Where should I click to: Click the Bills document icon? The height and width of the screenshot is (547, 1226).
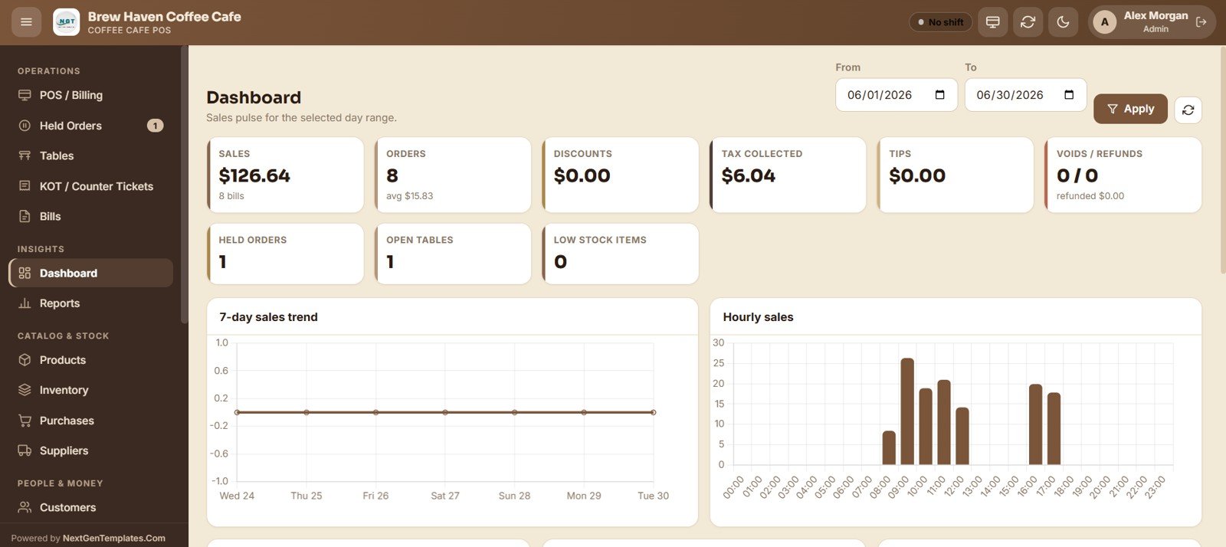pyautogui.click(x=25, y=216)
